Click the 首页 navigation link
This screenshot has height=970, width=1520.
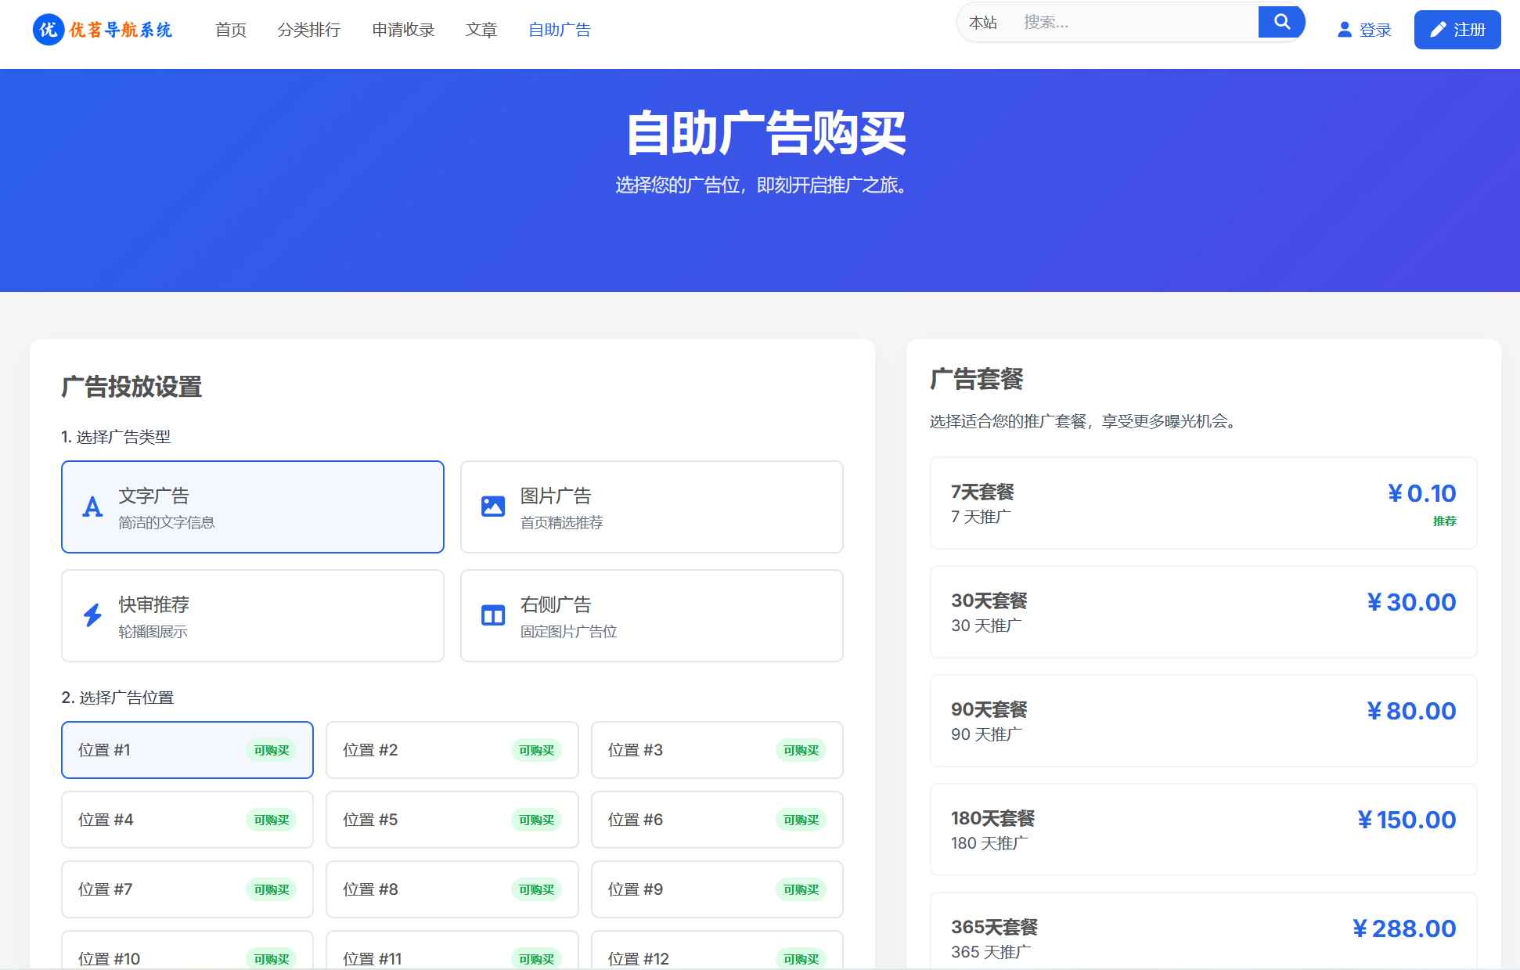pos(230,30)
